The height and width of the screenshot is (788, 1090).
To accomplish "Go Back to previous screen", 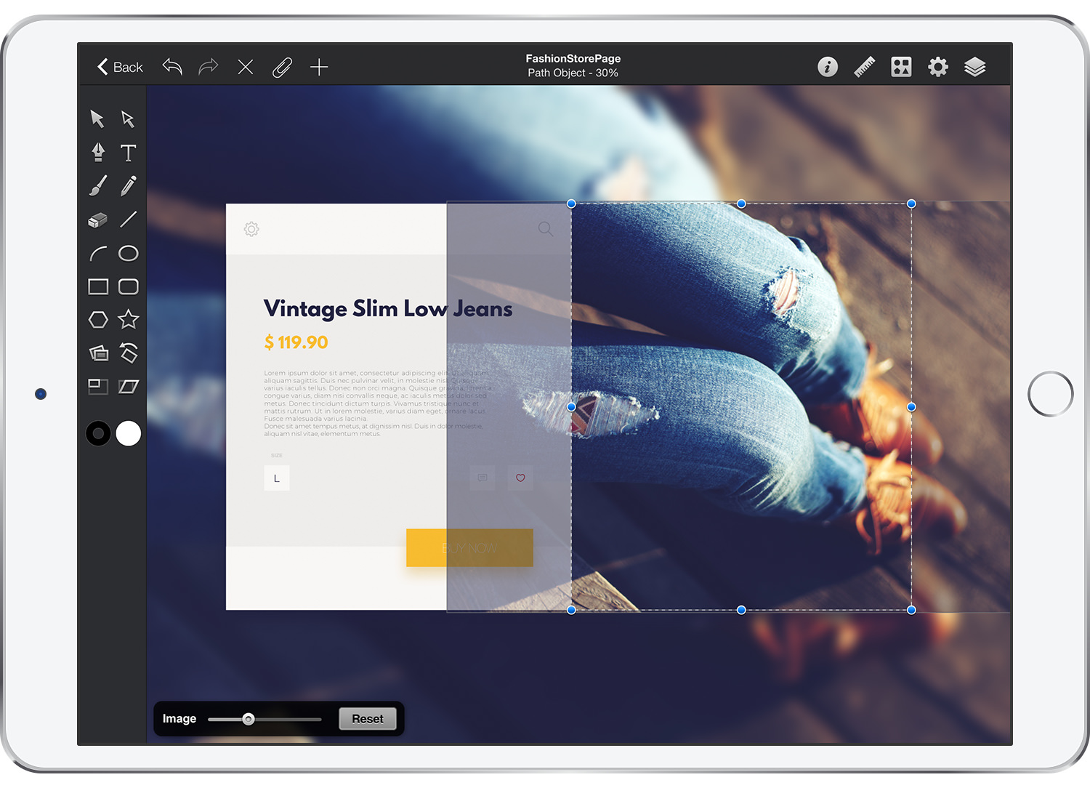I will point(120,67).
